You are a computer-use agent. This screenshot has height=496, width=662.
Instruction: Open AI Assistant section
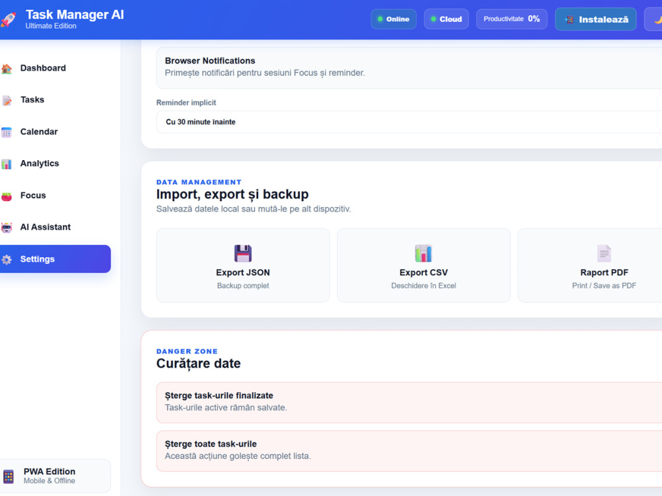pyautogui.click(x=56, y=227)
